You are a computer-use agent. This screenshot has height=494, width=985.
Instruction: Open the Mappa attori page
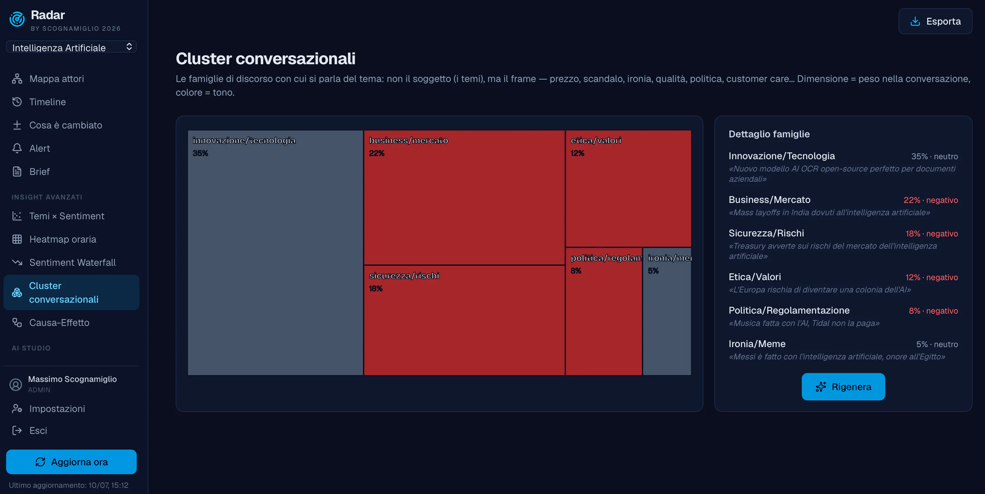(x=71, y=79)
